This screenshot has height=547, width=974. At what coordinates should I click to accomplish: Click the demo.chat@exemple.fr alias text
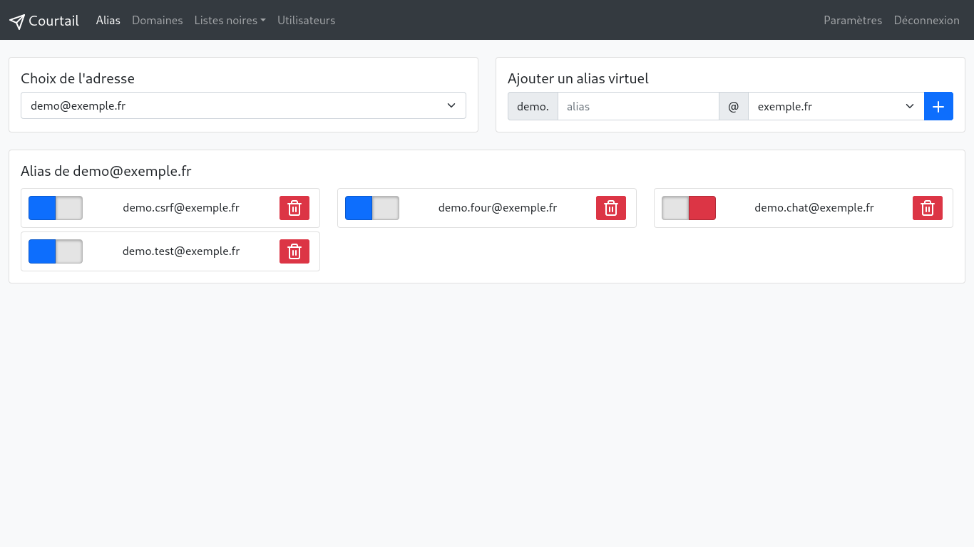tap(814, 208)
